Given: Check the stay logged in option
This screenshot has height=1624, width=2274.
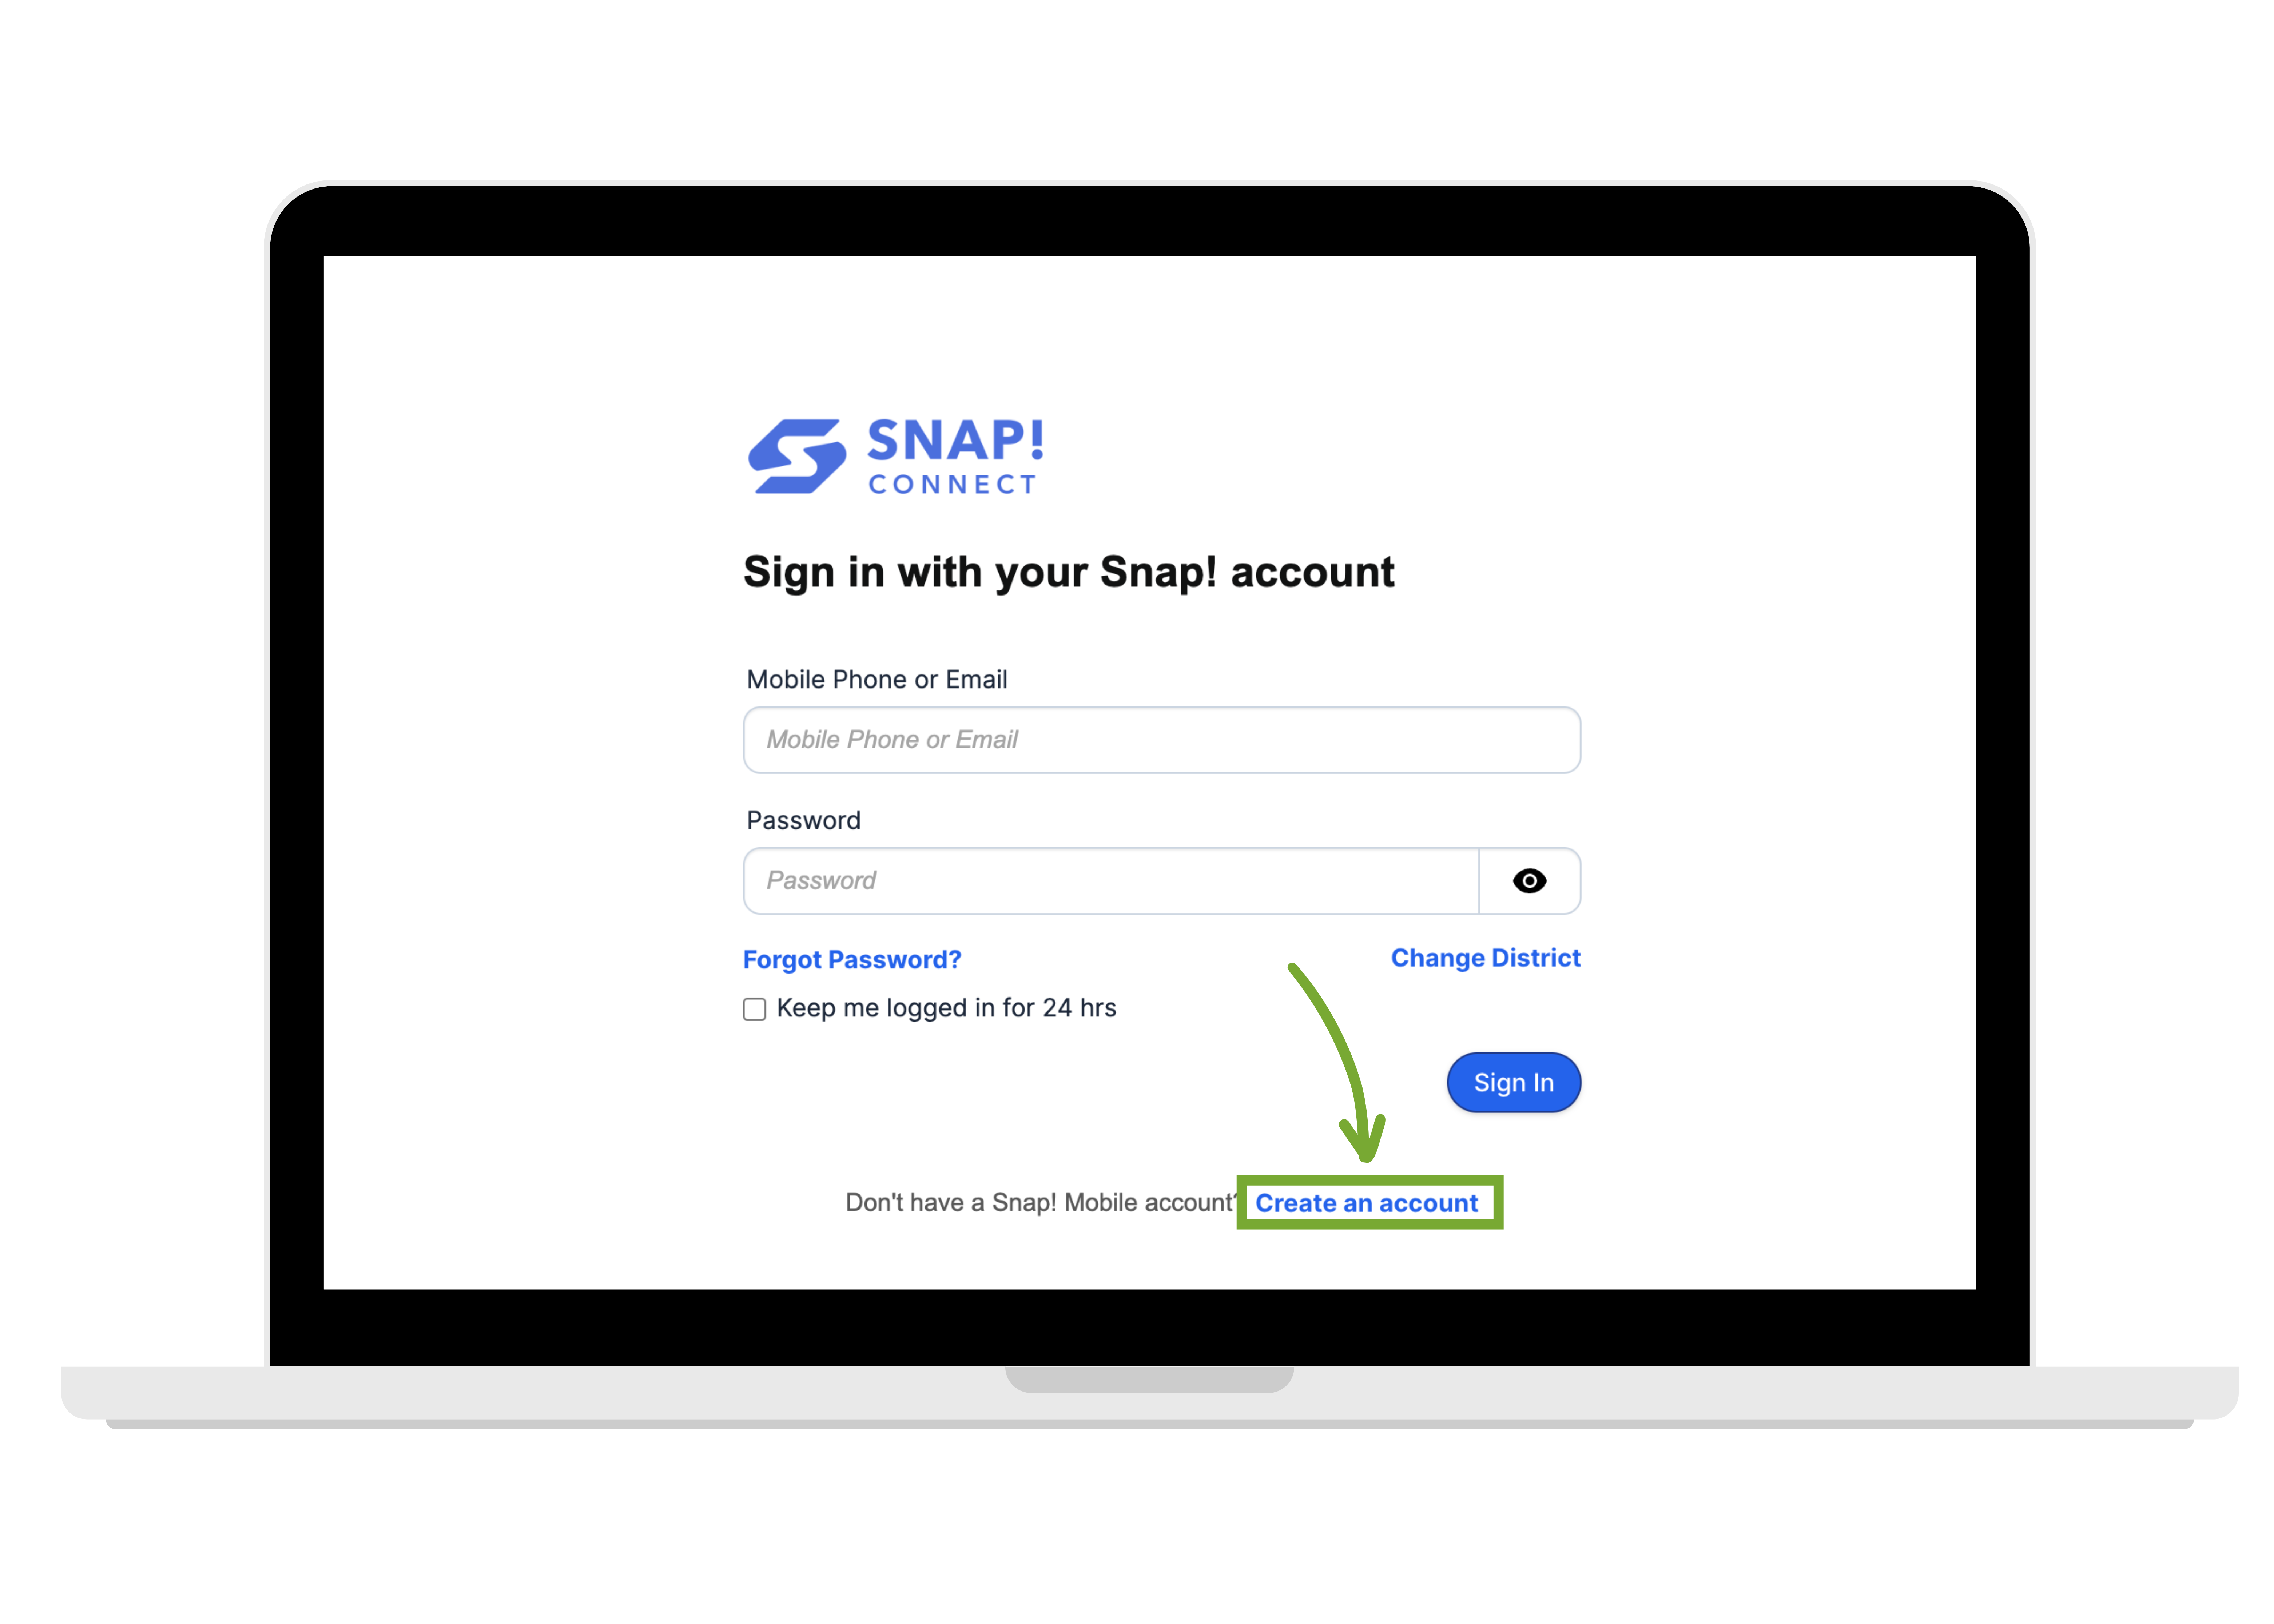Looking at the screenshot, I should click(754, 1009).
